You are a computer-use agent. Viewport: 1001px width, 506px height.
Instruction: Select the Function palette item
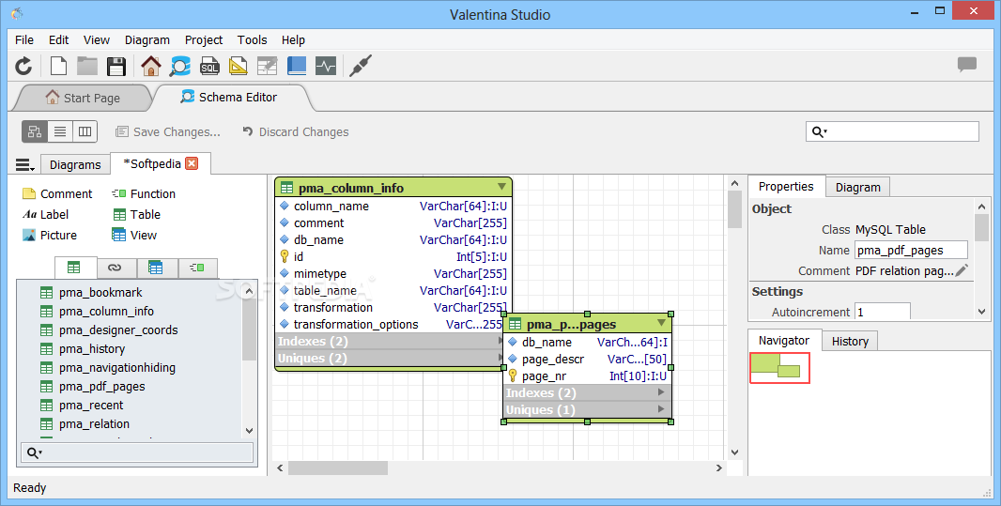144,193
